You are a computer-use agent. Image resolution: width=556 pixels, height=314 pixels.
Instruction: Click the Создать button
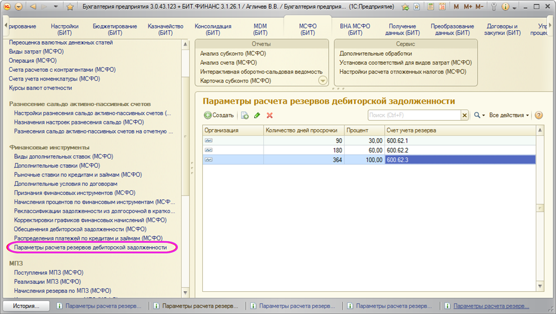pyautogui.click(x=219, y=115)
